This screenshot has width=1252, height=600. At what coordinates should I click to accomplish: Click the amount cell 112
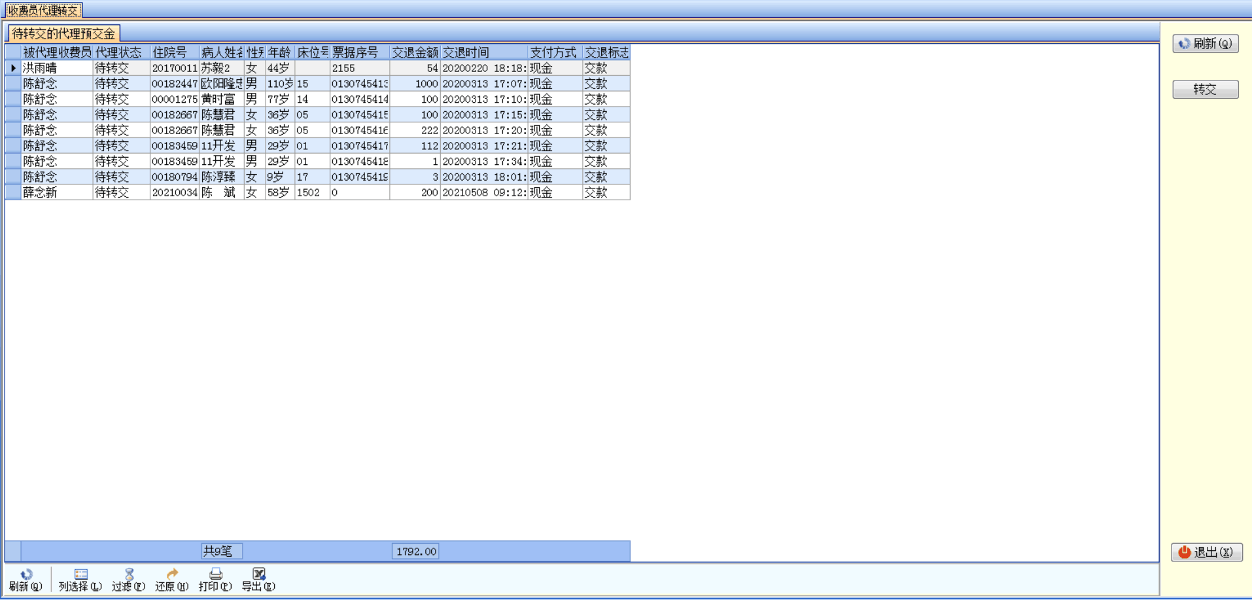(x=415, y=146)
